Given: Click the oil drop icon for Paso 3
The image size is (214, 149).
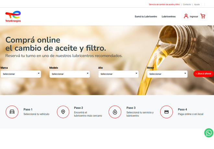Looking at the screenshot, I should click(x=115, y=112).
